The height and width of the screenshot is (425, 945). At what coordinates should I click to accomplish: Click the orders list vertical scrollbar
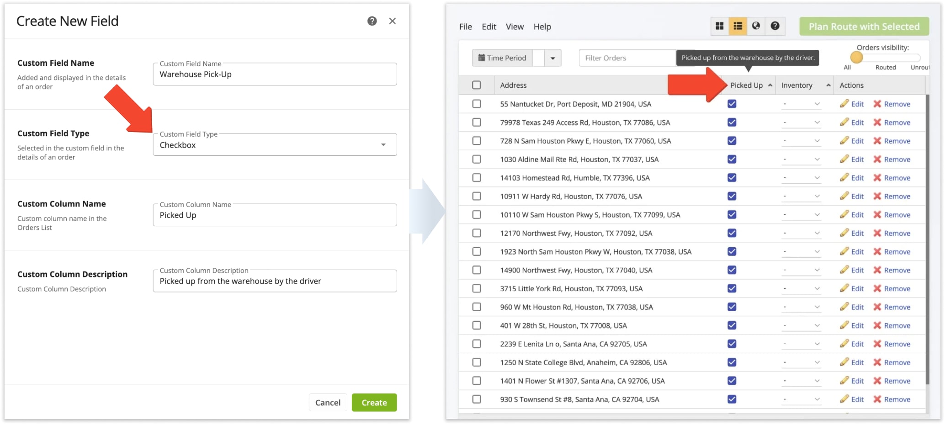[x=928, y=239]
